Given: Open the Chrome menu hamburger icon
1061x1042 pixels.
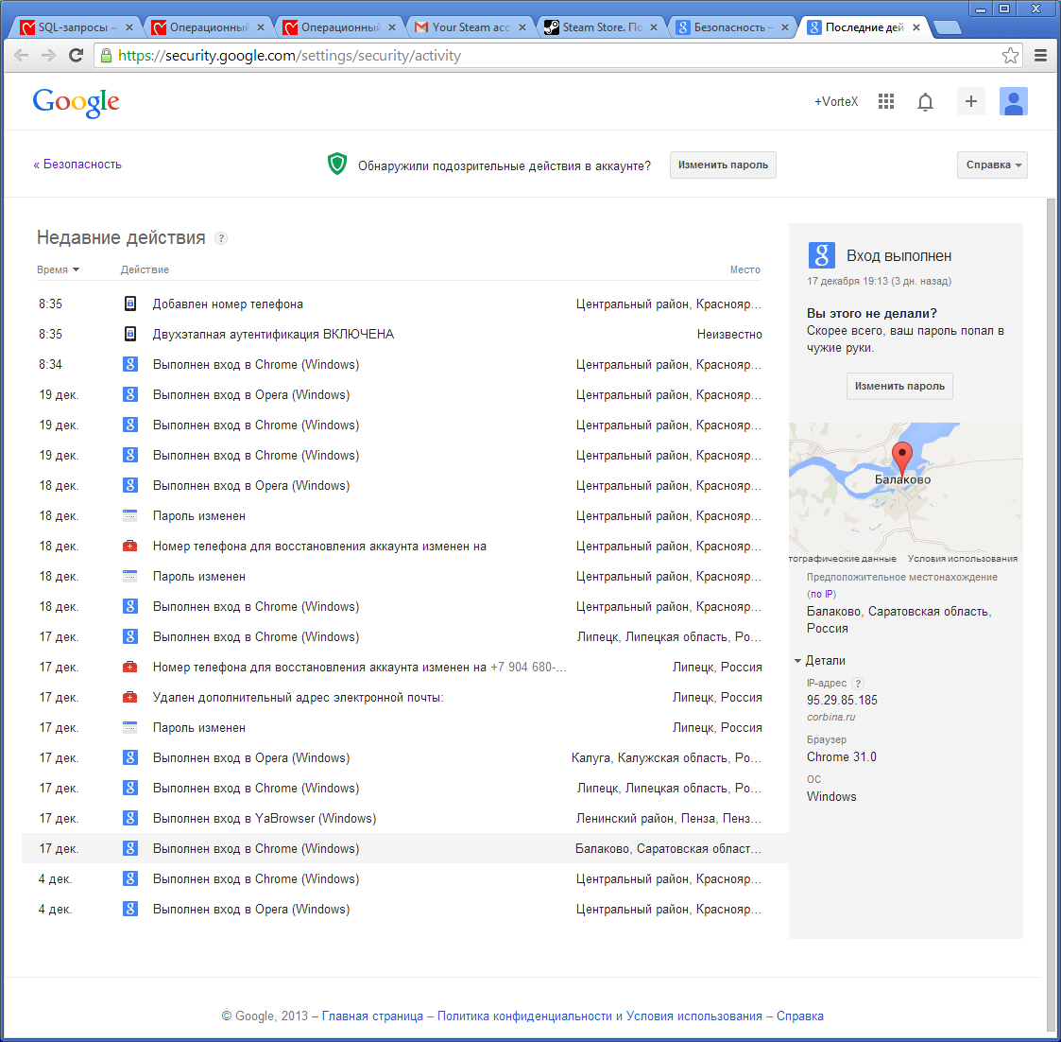Looking at the screenshot, I should click(x=1041, y=56).
